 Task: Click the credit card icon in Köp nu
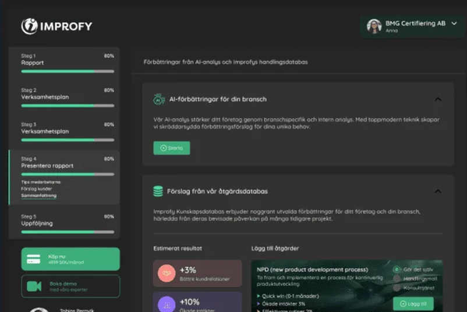(x=34, y=259)
